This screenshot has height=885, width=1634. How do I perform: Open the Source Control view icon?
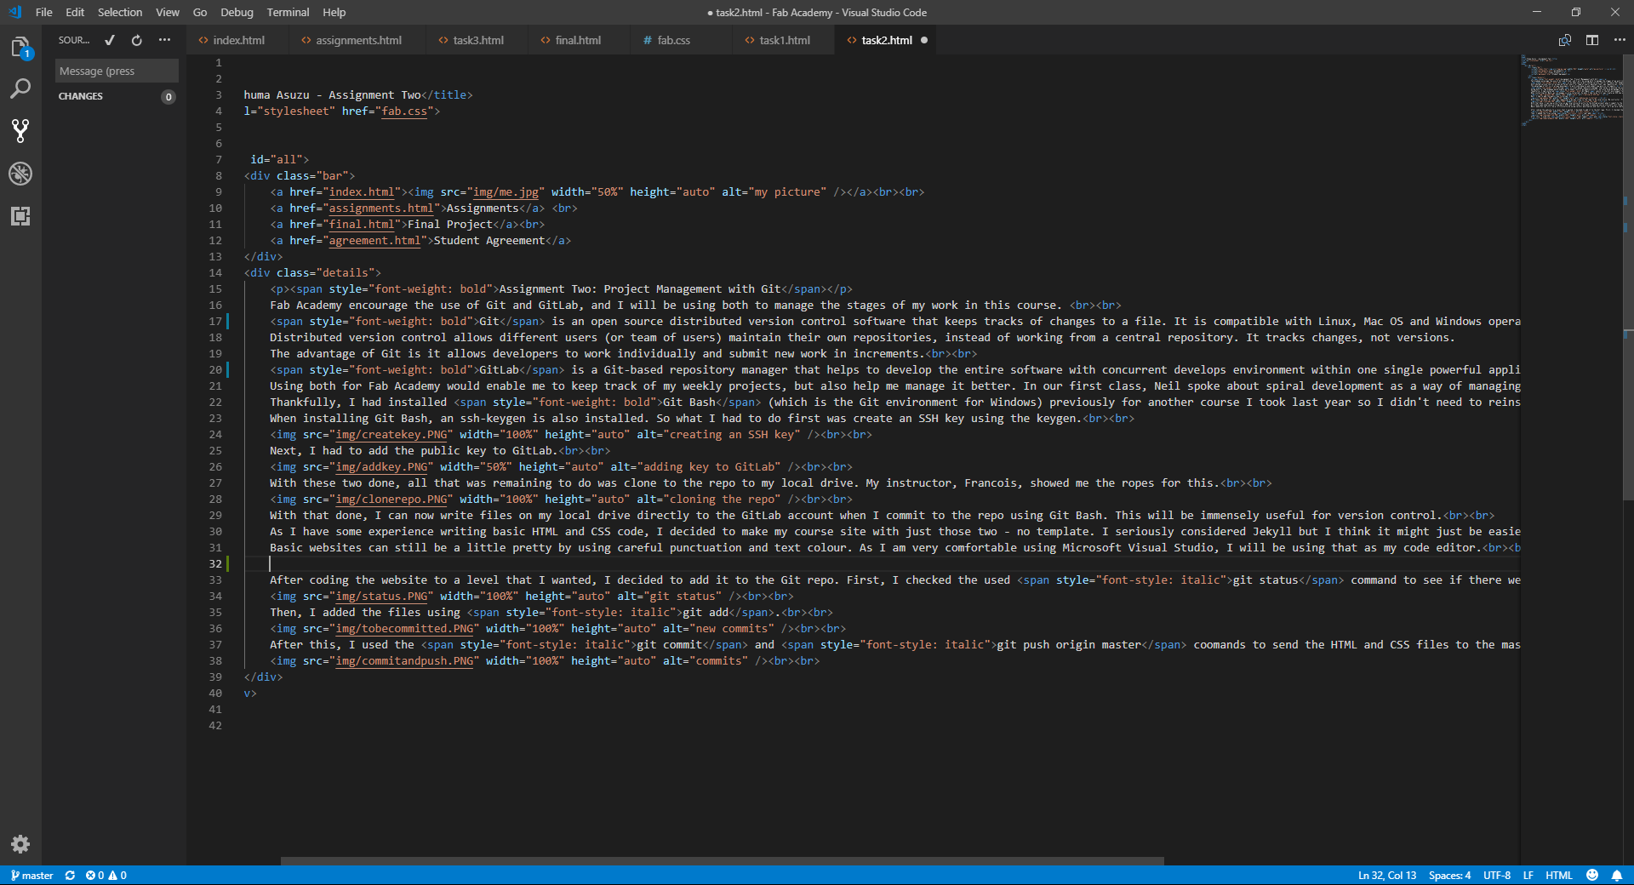[x=20, y=130]
